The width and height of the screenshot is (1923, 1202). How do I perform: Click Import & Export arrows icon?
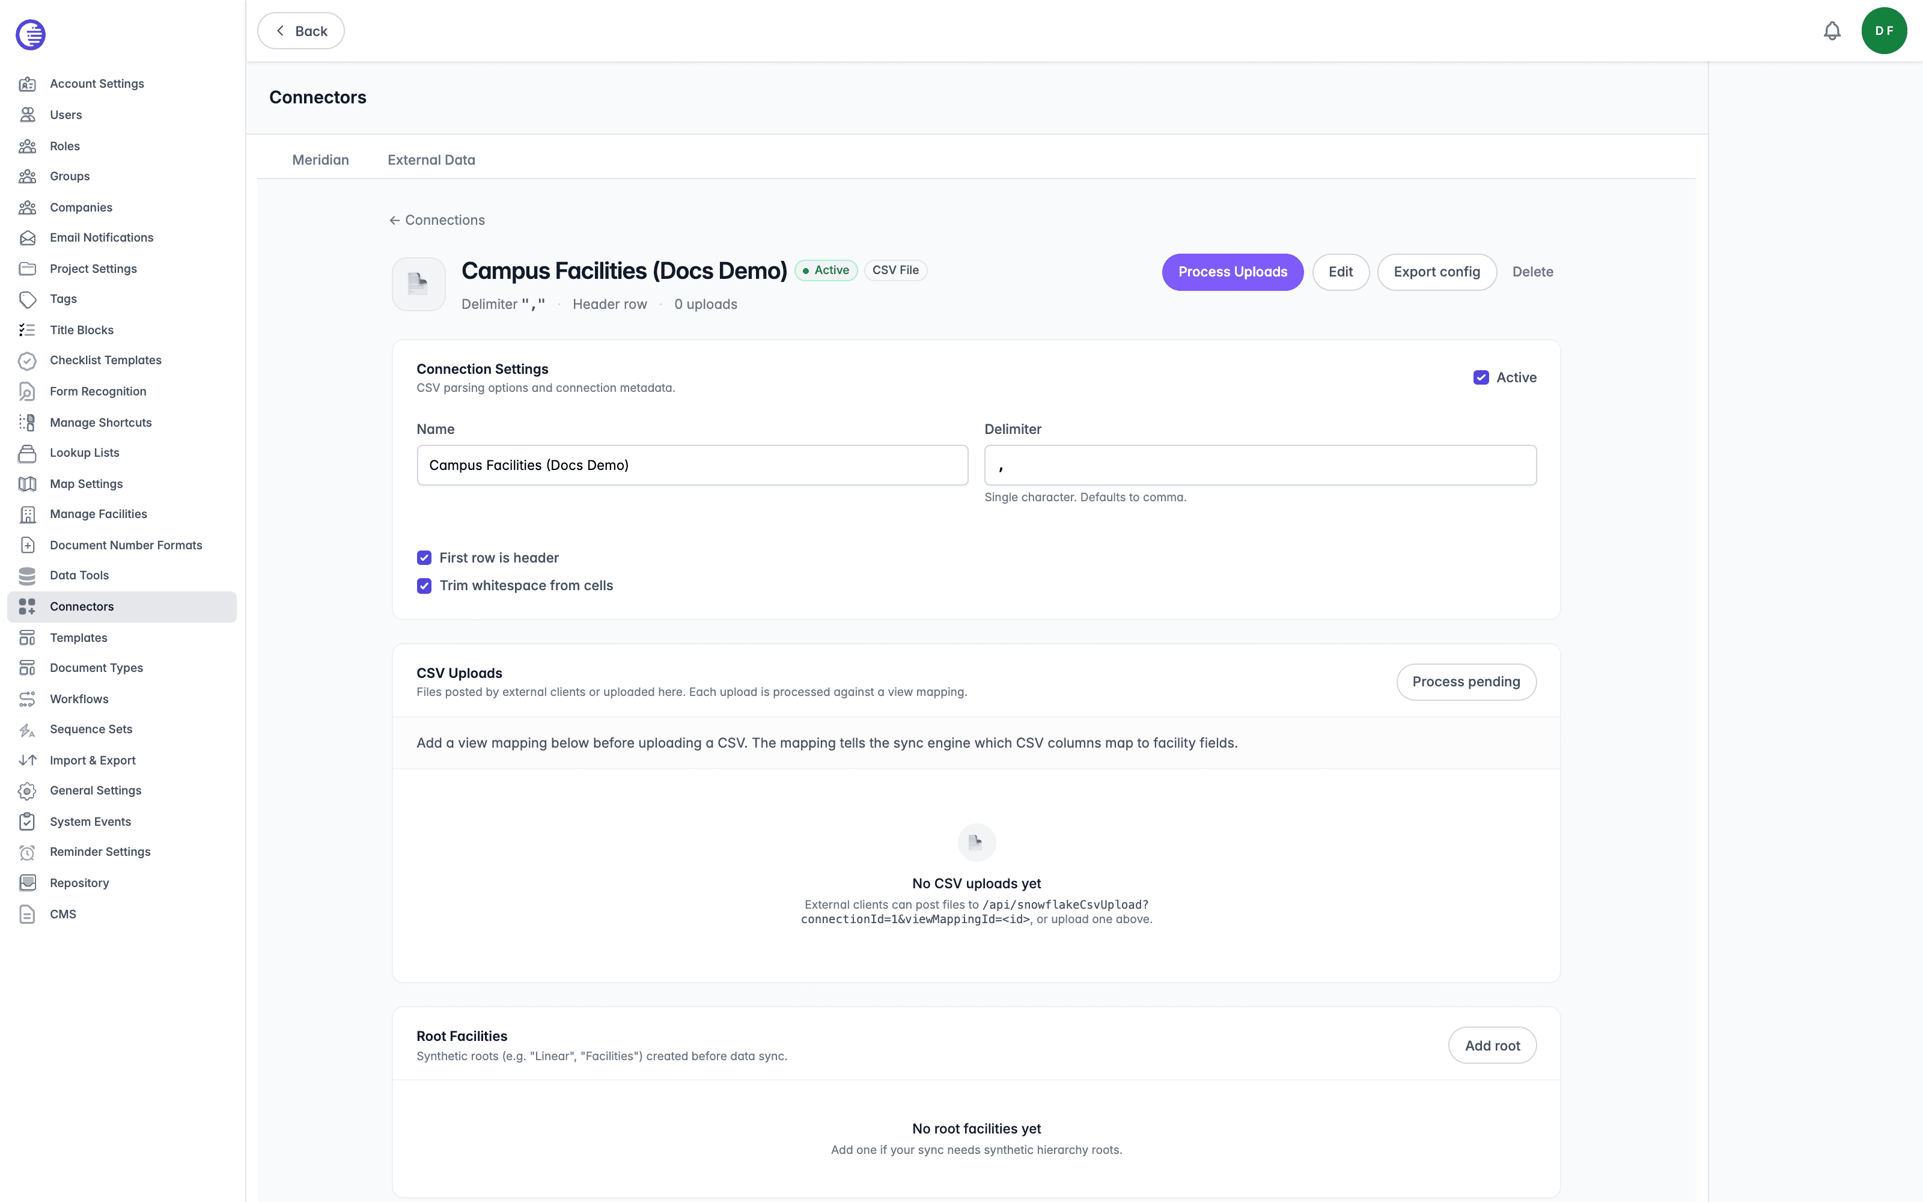[x=28, y=760]
